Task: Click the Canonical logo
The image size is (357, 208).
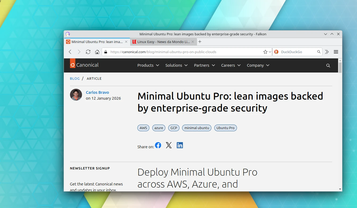Action: tap(84, 64)
